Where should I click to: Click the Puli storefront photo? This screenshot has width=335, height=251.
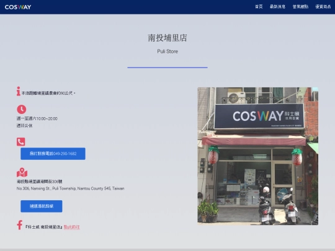[257, 156]
